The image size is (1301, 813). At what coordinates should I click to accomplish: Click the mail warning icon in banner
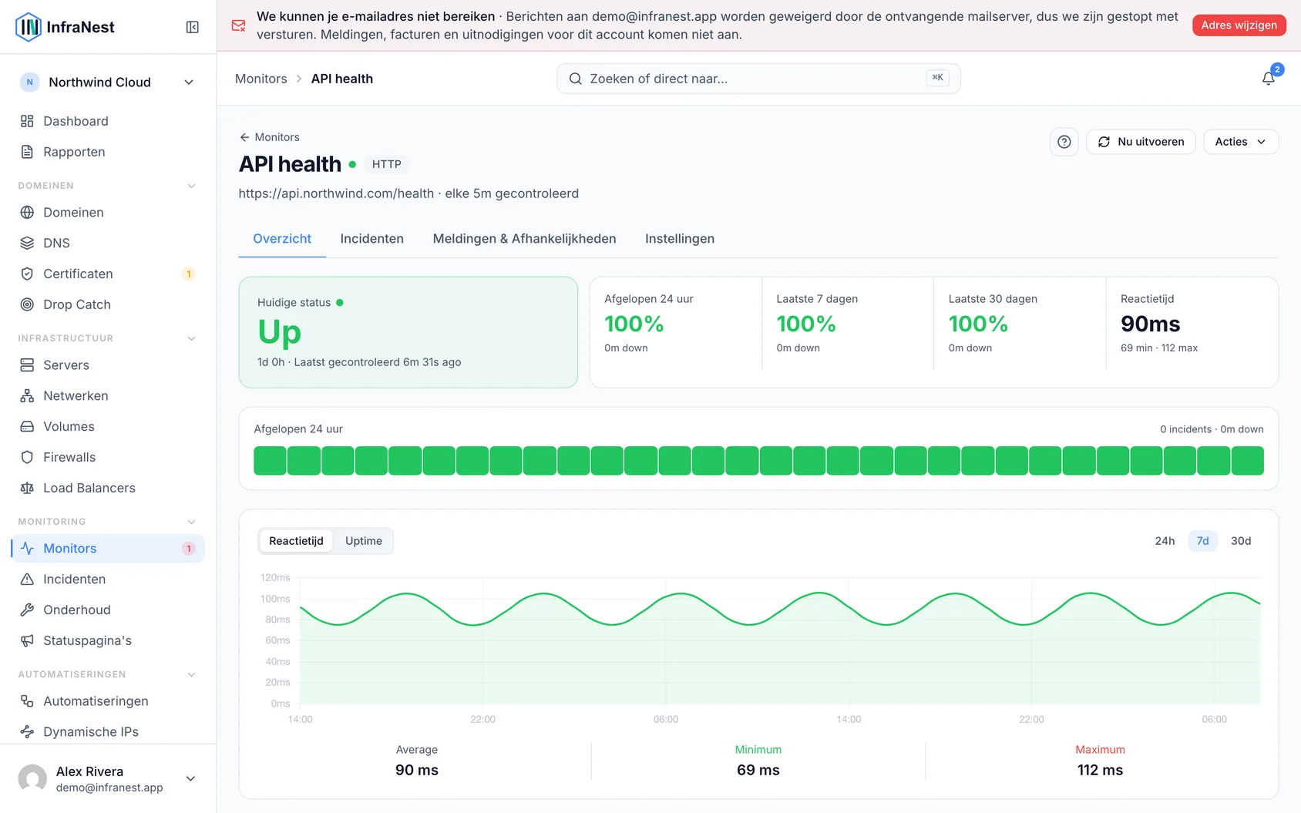pyautogui.click(x=239, y=25)
